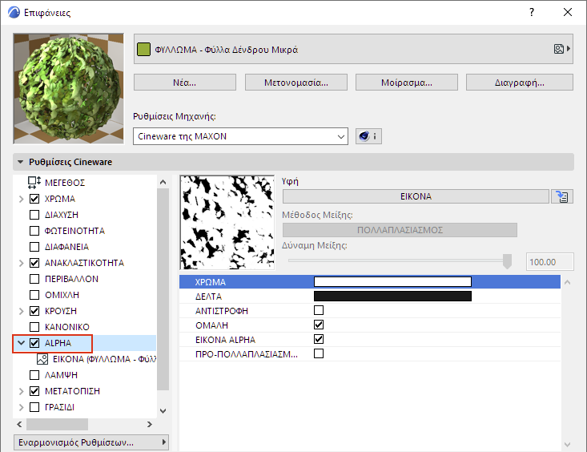Image resolution: width=587 pixels, height=452 pixels.
Task: Toggle the ΚΡΟΥΣΗ channel checkbox
Action: [34, 311]
